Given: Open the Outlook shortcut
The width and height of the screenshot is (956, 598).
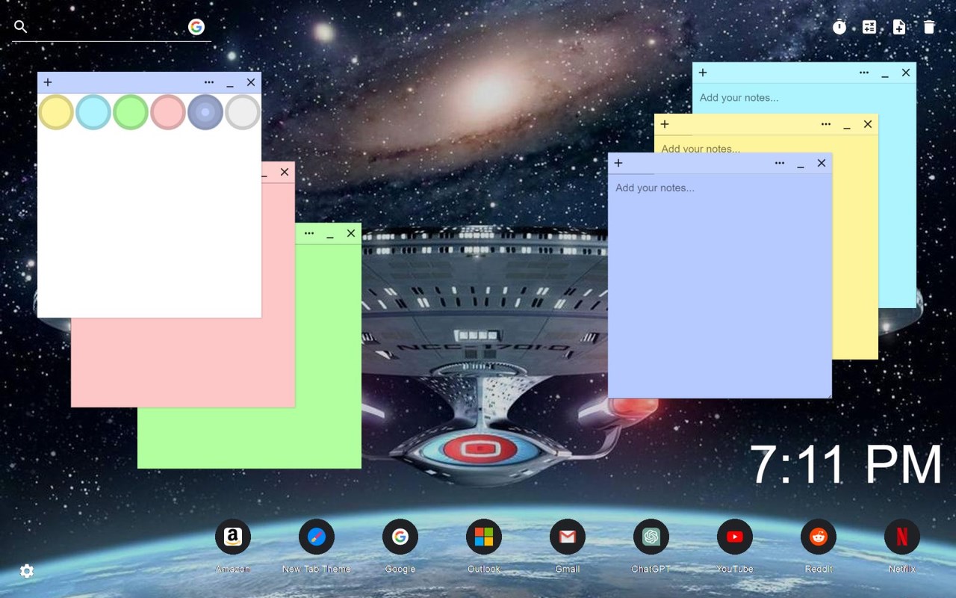Looking at the screenshot, I should pyautogui.click(x=484, y=537).
